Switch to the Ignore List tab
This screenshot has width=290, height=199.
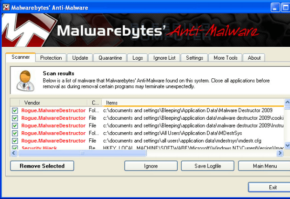[164, 58]
